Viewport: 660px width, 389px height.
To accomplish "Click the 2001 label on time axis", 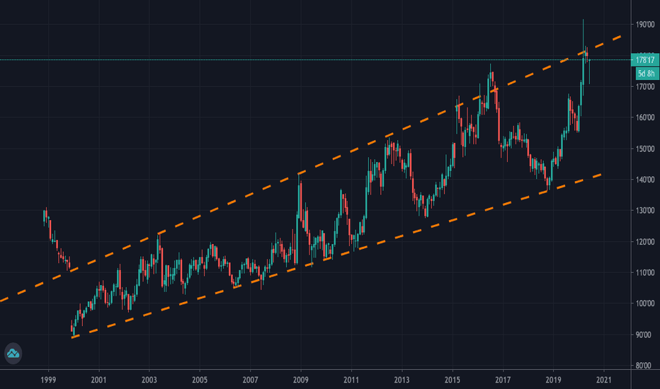I will pos(99,380).
